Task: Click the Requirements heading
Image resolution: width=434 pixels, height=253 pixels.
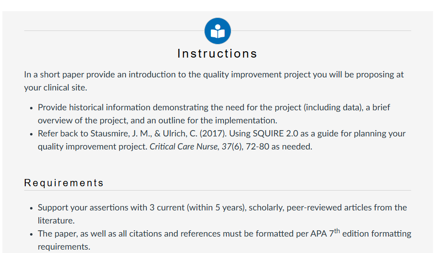Action: (64, 183)
